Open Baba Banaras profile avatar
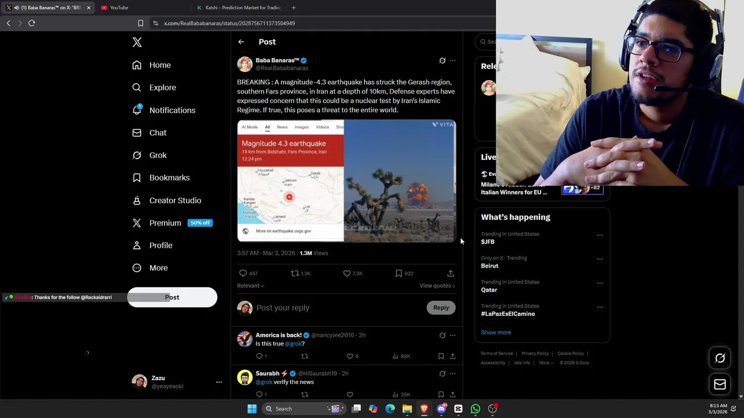744x418 pixels. point(245,64)
